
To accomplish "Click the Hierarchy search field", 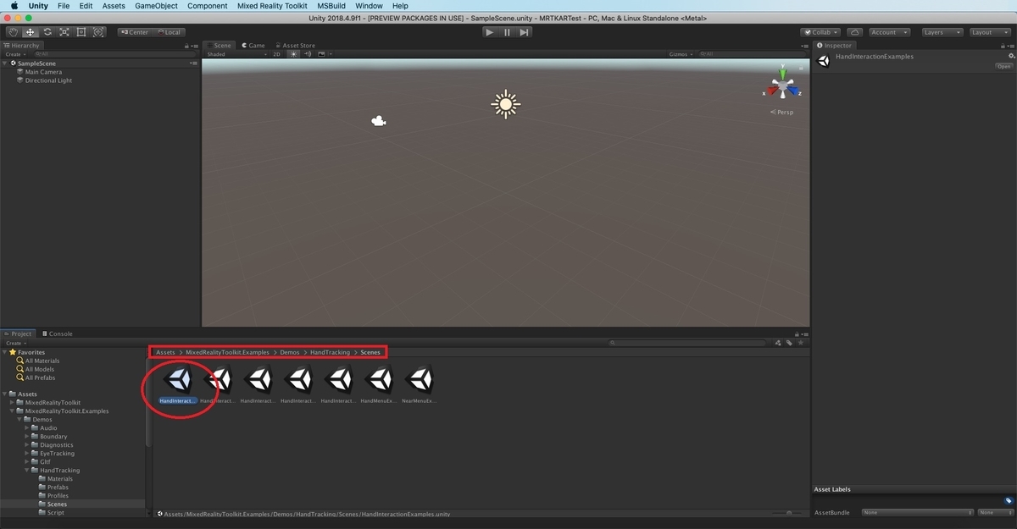I will (x=114, y=54).
